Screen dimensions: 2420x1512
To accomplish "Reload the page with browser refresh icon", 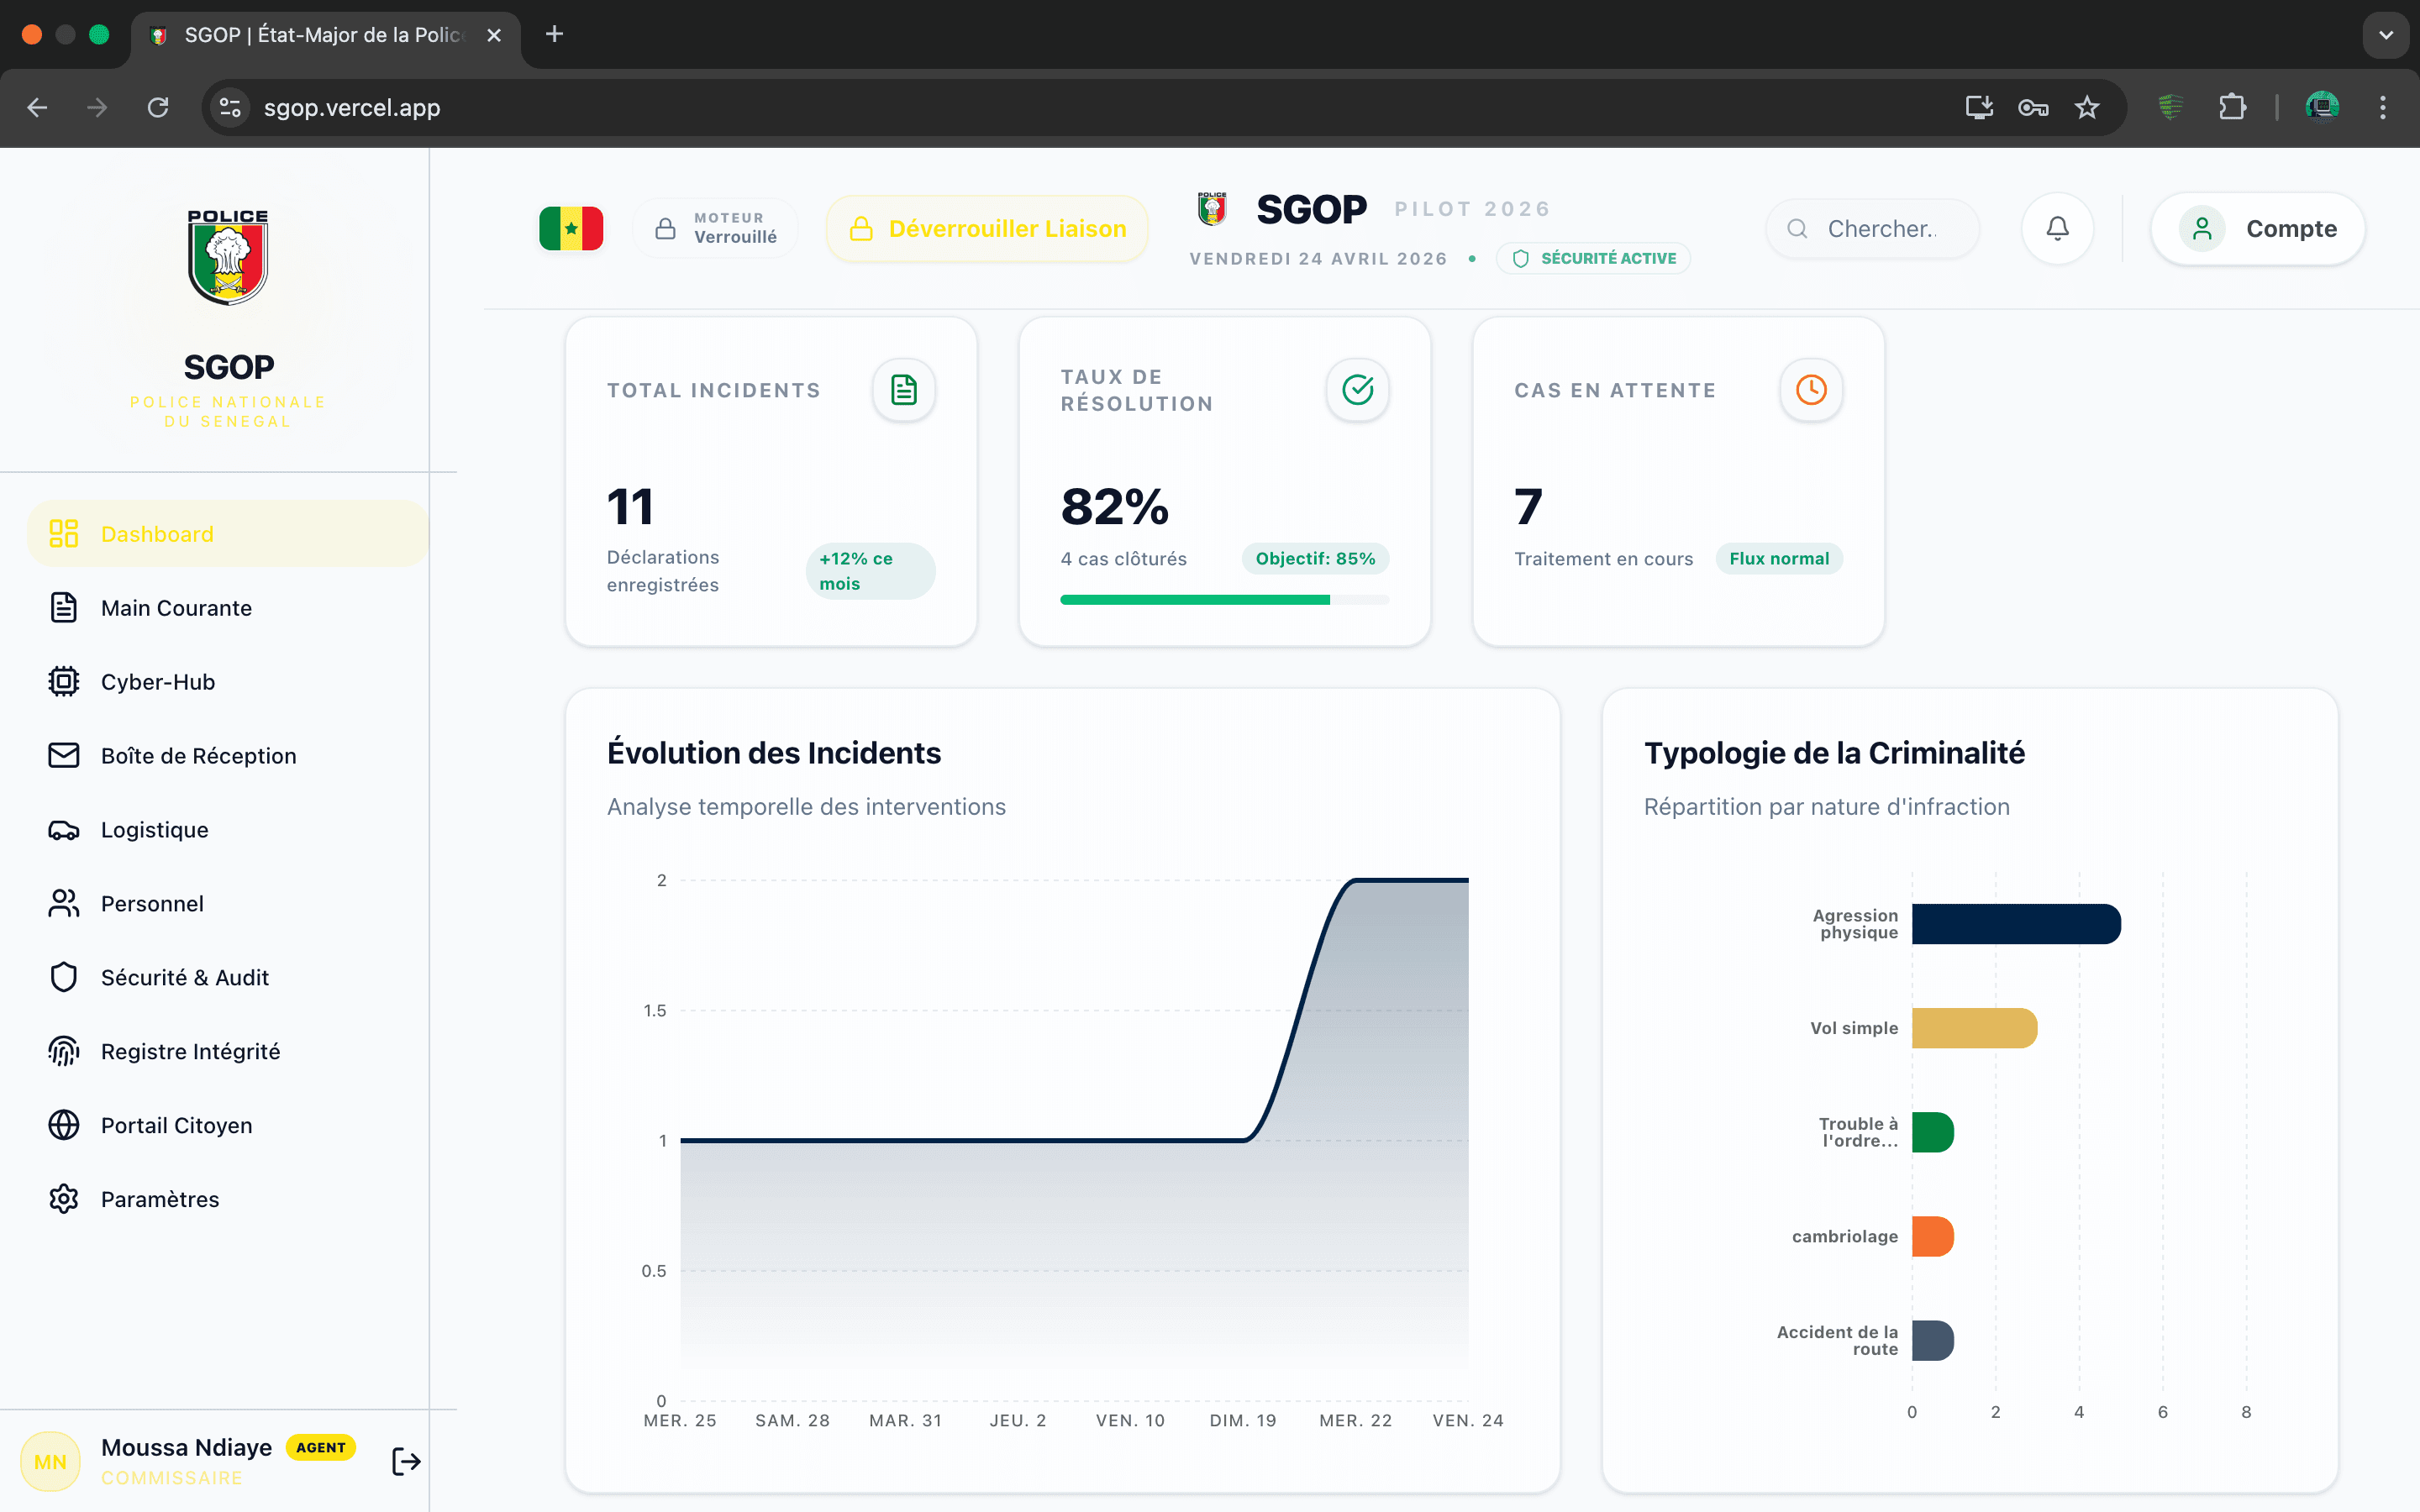I will [158, 107].
